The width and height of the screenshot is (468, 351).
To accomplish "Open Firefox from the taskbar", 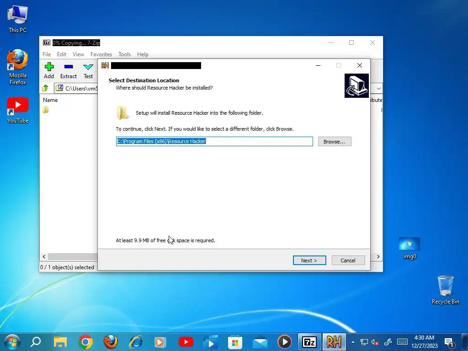I will pos(111,342).
